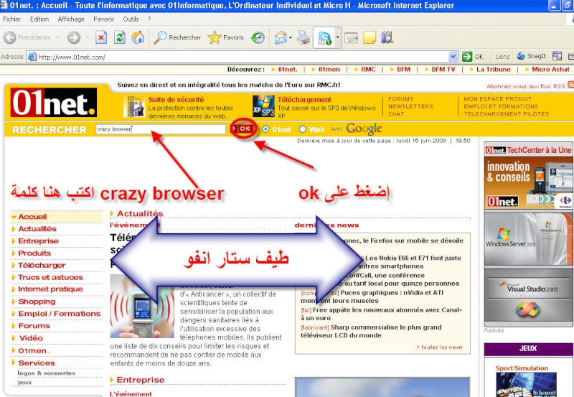This screenshot has height=397, width=574.
Task: Open the BFM TV top link
Action: (x=443, y=69)
